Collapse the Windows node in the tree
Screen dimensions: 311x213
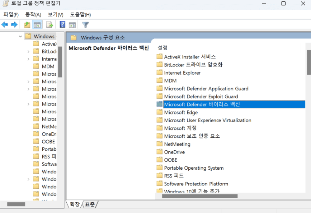tap(20, 36)
